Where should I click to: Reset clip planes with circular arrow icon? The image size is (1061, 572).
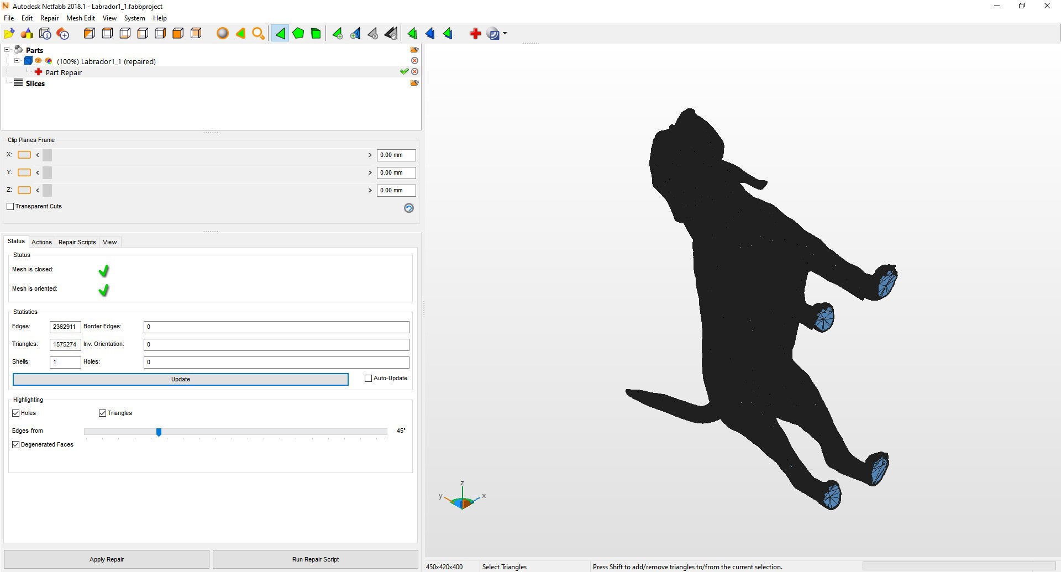click(409, 208)
